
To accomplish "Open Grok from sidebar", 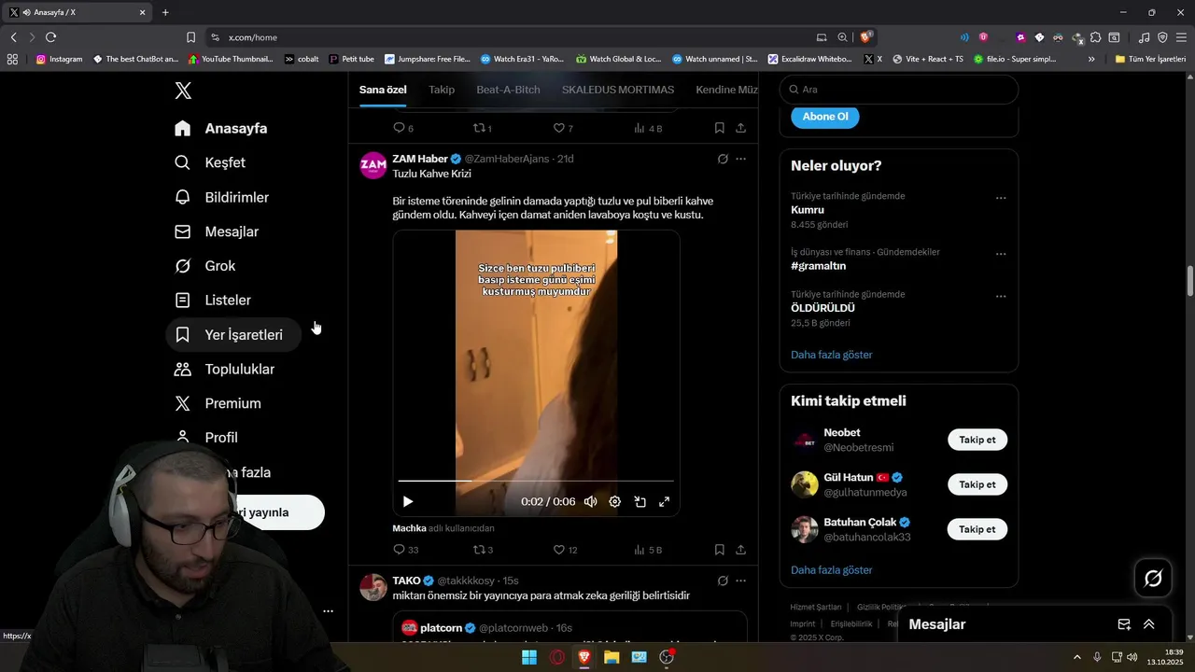I will pos(205,266).
